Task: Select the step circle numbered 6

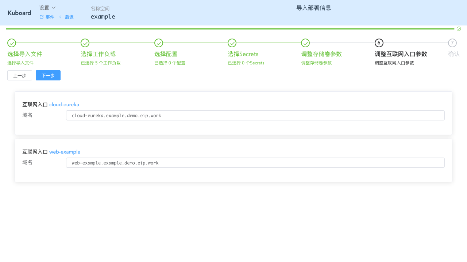Action: (x=379, y=43)
